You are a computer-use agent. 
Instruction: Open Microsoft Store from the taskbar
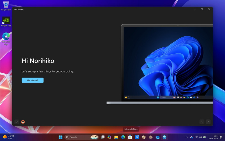click(130, 137)
